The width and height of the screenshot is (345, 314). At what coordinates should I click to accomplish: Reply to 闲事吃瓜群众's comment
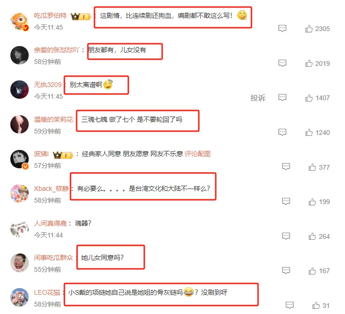pos(286,270)
